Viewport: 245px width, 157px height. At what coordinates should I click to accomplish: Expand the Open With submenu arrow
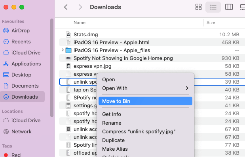(x=187, y=88)
